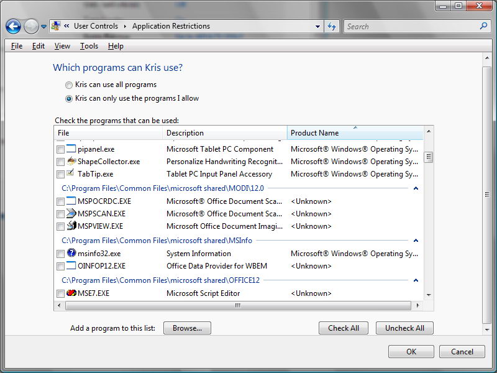Image resolution: width=497 pixels, height=373 pixels.
Task: Check the pipanel.exe checkbox
Action: click(60, 149)
